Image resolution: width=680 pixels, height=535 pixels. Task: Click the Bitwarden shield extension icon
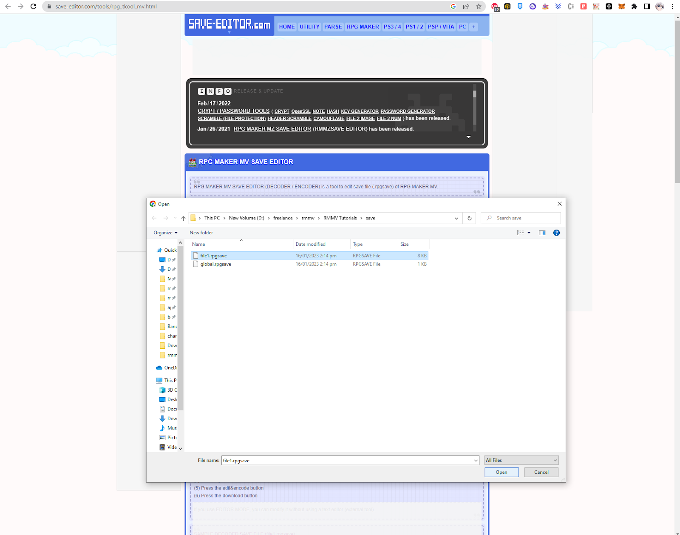click(x=520, y=6)
